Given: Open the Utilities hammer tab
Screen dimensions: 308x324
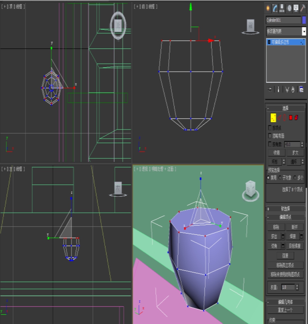Looking at the screenshot, I should tap(303, 8).
